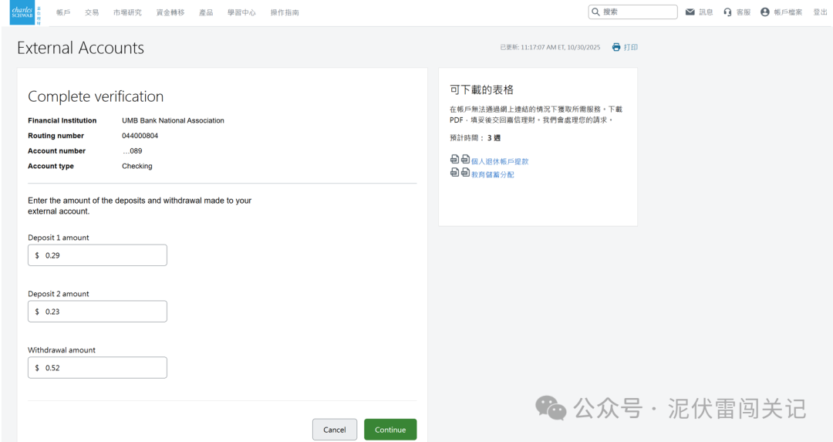The width and height of the screenshot is (833, 442).
Task: Click the 打印 print link
Action: coord(631,47)
